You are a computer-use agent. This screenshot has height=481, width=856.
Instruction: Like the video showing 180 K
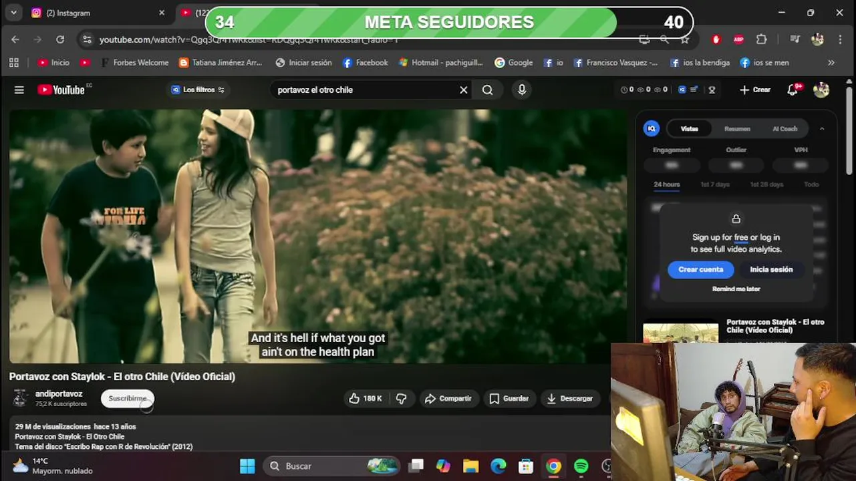pos(365,398)
